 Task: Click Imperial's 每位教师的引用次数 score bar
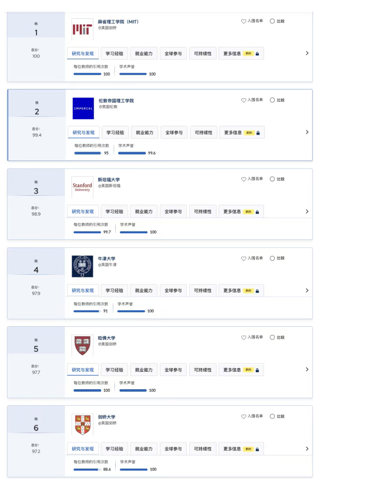(88, 153)
